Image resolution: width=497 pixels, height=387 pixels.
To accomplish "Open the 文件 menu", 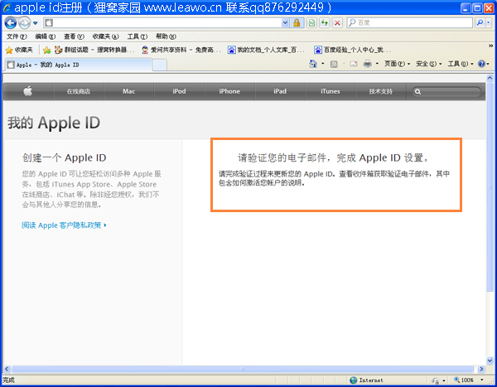I will (x=17, y=36).
